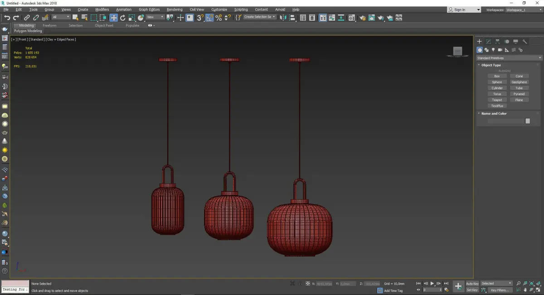Open the Modifiers menu
Screen dimensions: 544x295
[102, 10]
